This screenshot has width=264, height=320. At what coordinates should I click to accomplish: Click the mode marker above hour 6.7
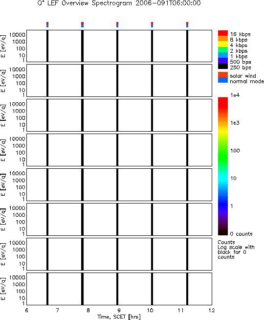click(x=47, y=24)
